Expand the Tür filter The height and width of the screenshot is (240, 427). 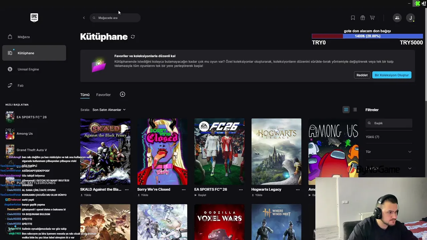point(389,152)
